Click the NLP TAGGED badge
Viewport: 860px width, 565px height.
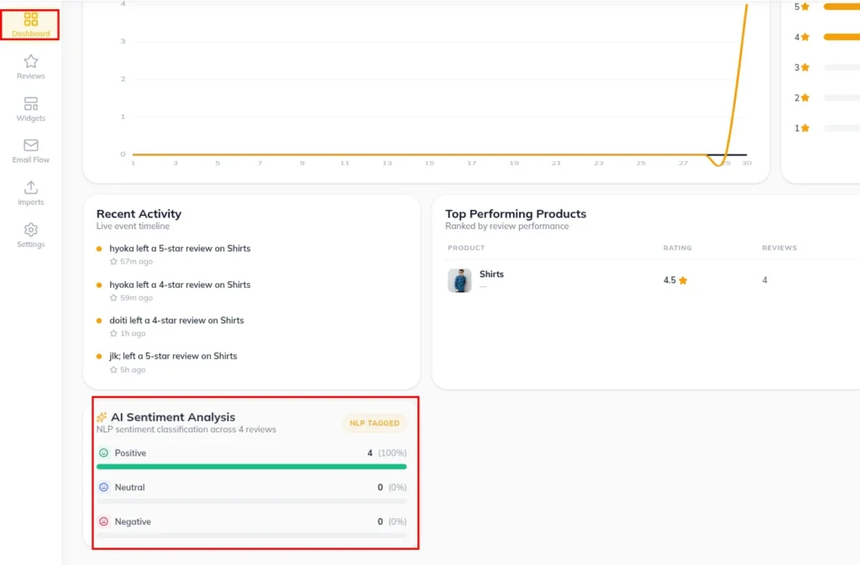[x=375, y=423]
